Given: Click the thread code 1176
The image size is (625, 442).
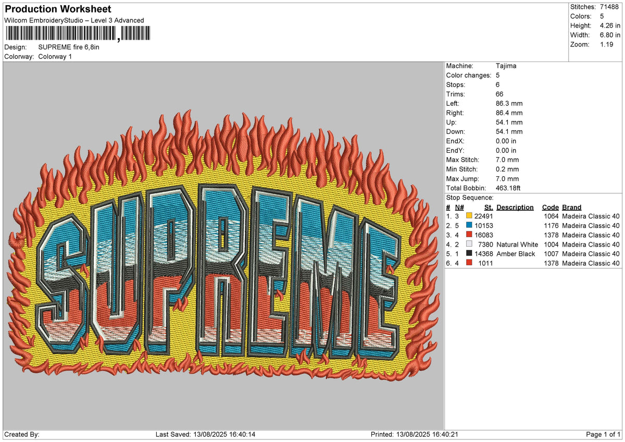Looking at the screenshot, I should click(x=551, y=226).
